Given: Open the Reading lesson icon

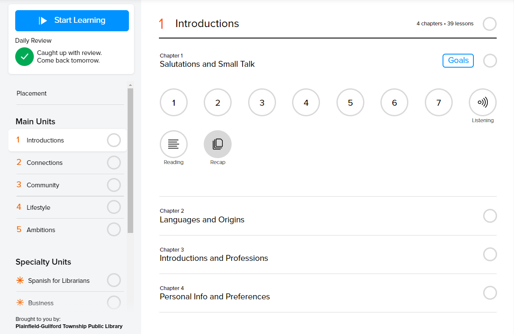Looking at the screenshot, I should [173, 144].
